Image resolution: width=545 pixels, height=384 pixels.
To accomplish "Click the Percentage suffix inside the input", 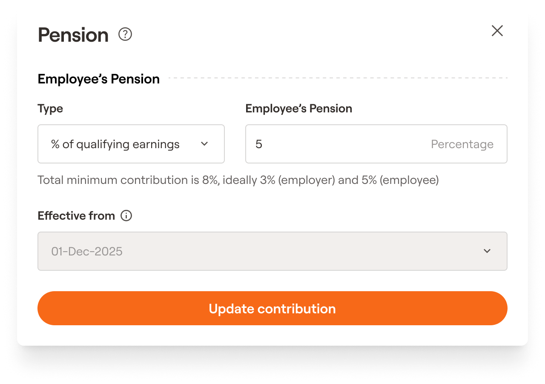I will coord(462,144).
